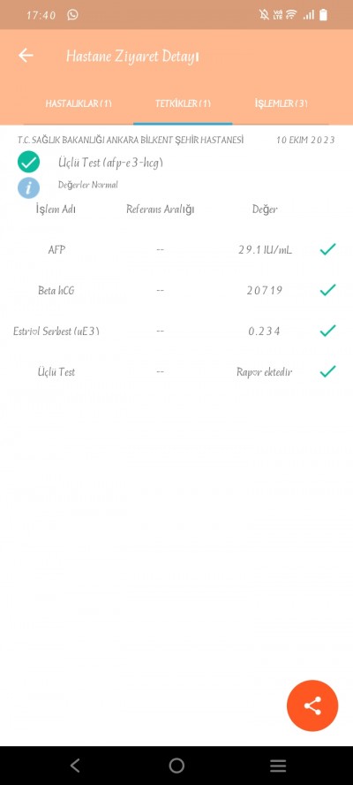The width and height of the screenshot is (353, 785).
Task: Tap the Beta hCG value 20719
Action: tap(265, 290)
